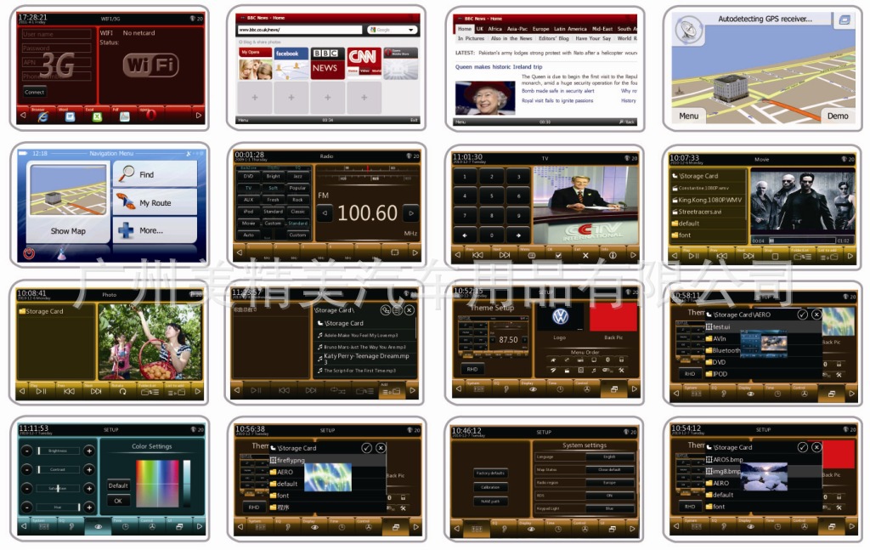The width and height of the screenshot is (870, 550).
Task: Click the GPS satellite dish icon
Action: pyautogui.click(x=687, y=29)
